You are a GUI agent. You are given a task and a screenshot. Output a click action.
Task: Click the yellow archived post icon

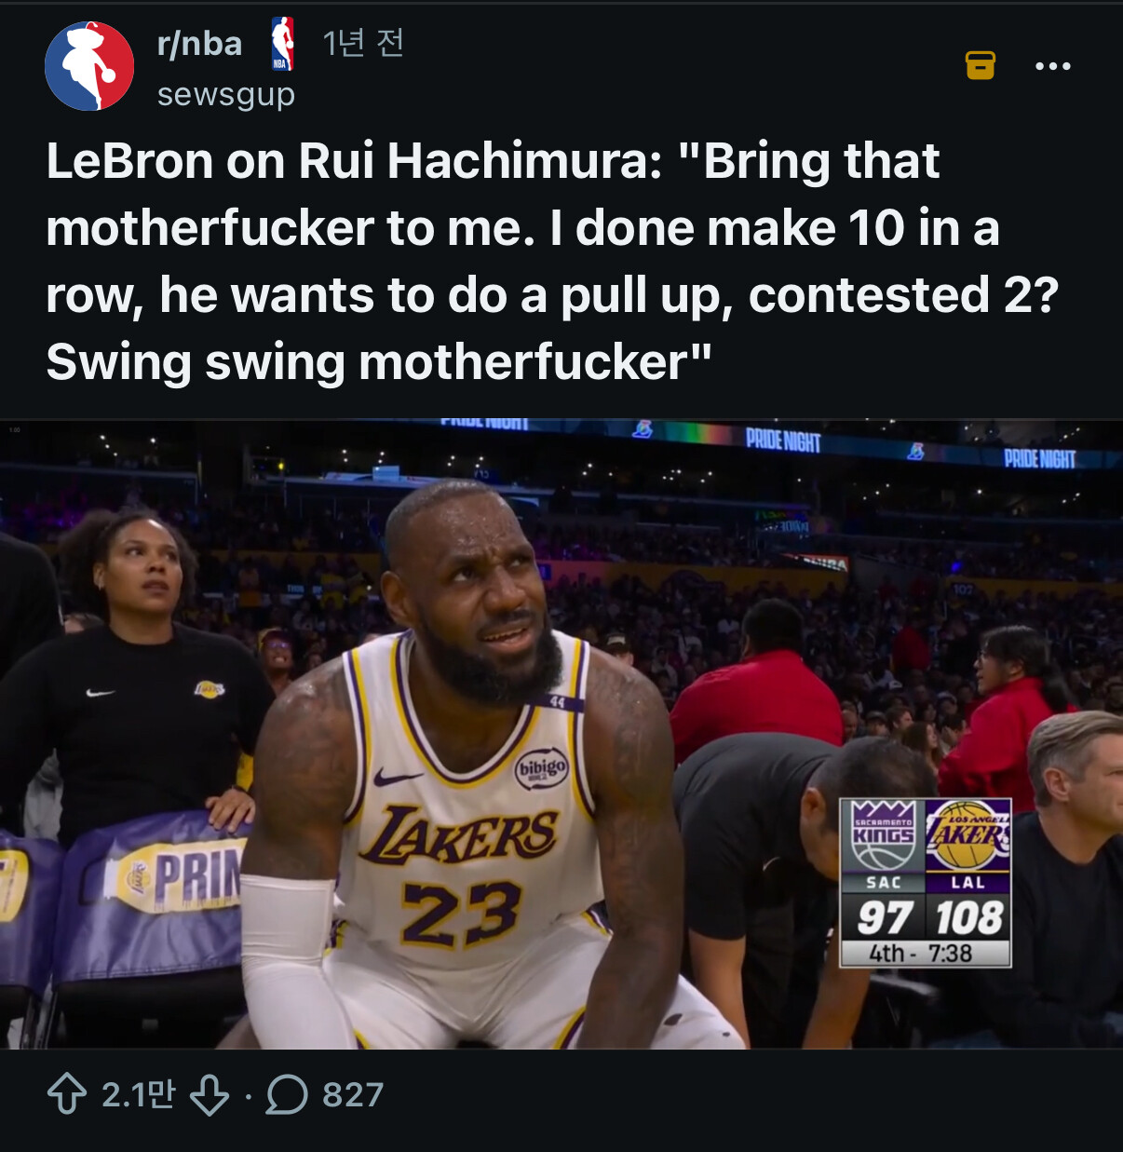coord(980,65)
